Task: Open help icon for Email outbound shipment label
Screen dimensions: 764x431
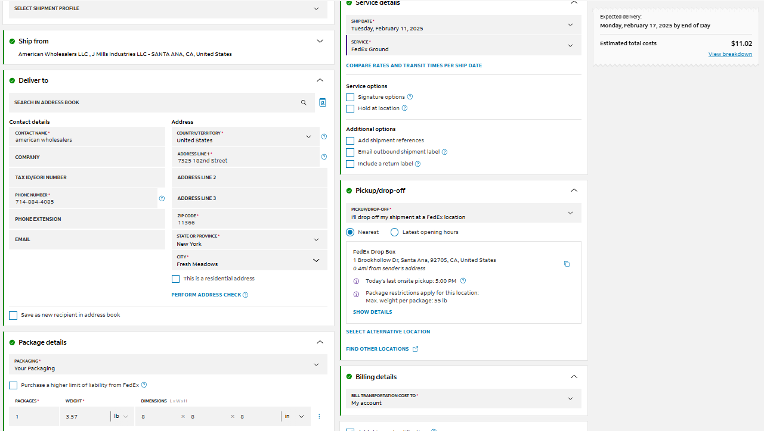Action: [x=444, y=152]
